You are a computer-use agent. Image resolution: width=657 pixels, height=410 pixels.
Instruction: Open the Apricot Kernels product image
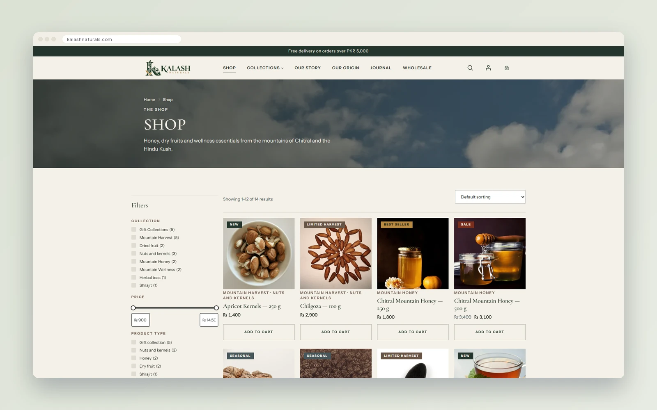pyautogui.click(x=259, y=253)
